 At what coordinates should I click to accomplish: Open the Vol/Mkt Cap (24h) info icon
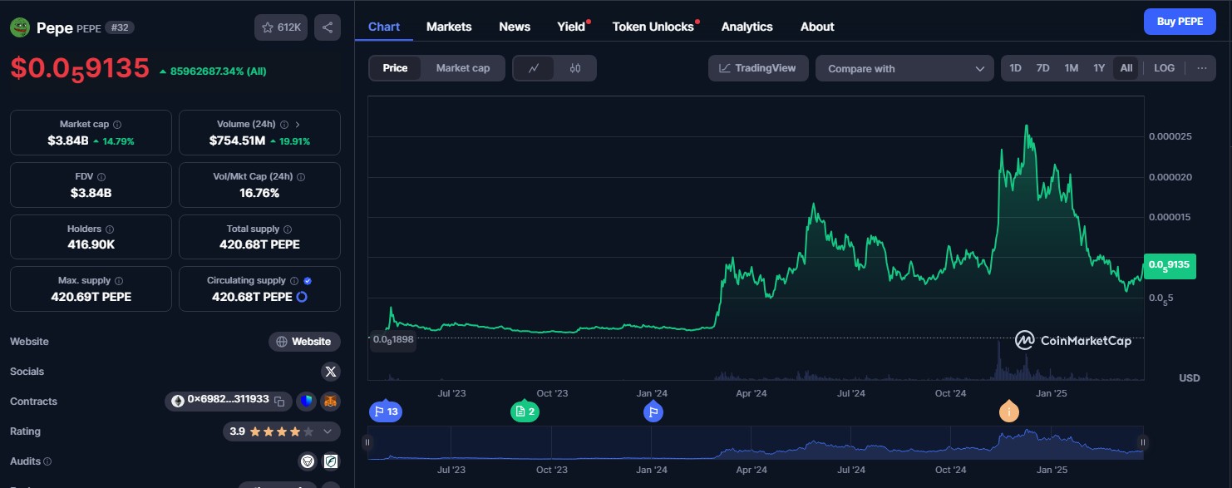point(301,176)
